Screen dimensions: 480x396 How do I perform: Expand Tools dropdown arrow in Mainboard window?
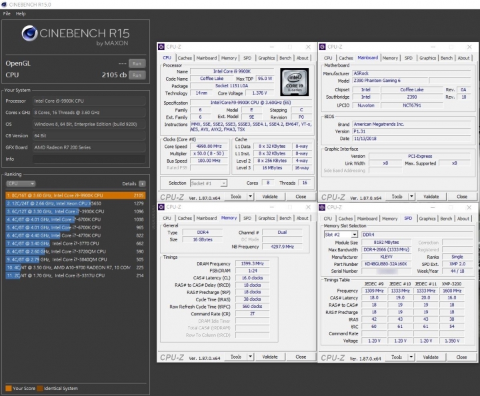pyautogui.click(x=411, y=197)
